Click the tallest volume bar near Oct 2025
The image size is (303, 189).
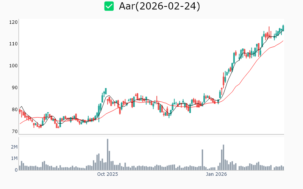click(x=108, y=155)
